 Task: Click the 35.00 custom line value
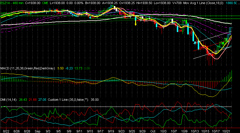pos(95,100)
